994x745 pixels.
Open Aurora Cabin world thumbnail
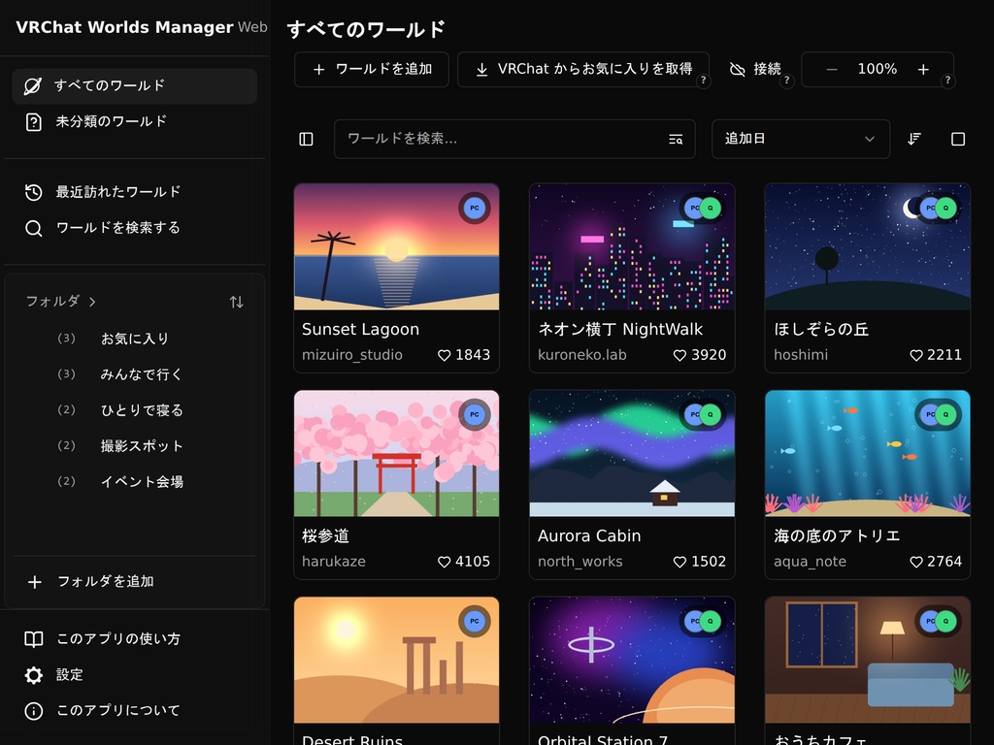click(x=632, y=454)
